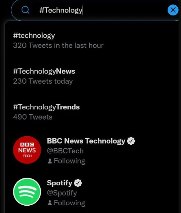Click the BBC News Technology account name
The height and width of the screenshot is (213, 181).
(x=86, y=141)
